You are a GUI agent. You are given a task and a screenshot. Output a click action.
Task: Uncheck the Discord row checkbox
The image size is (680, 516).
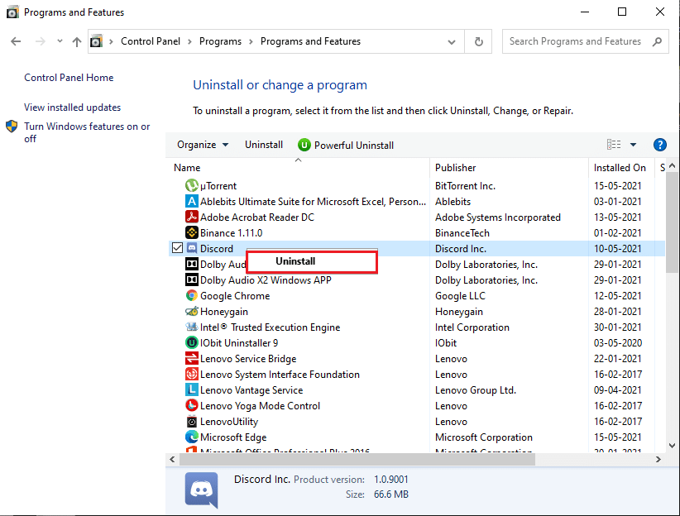177,249
